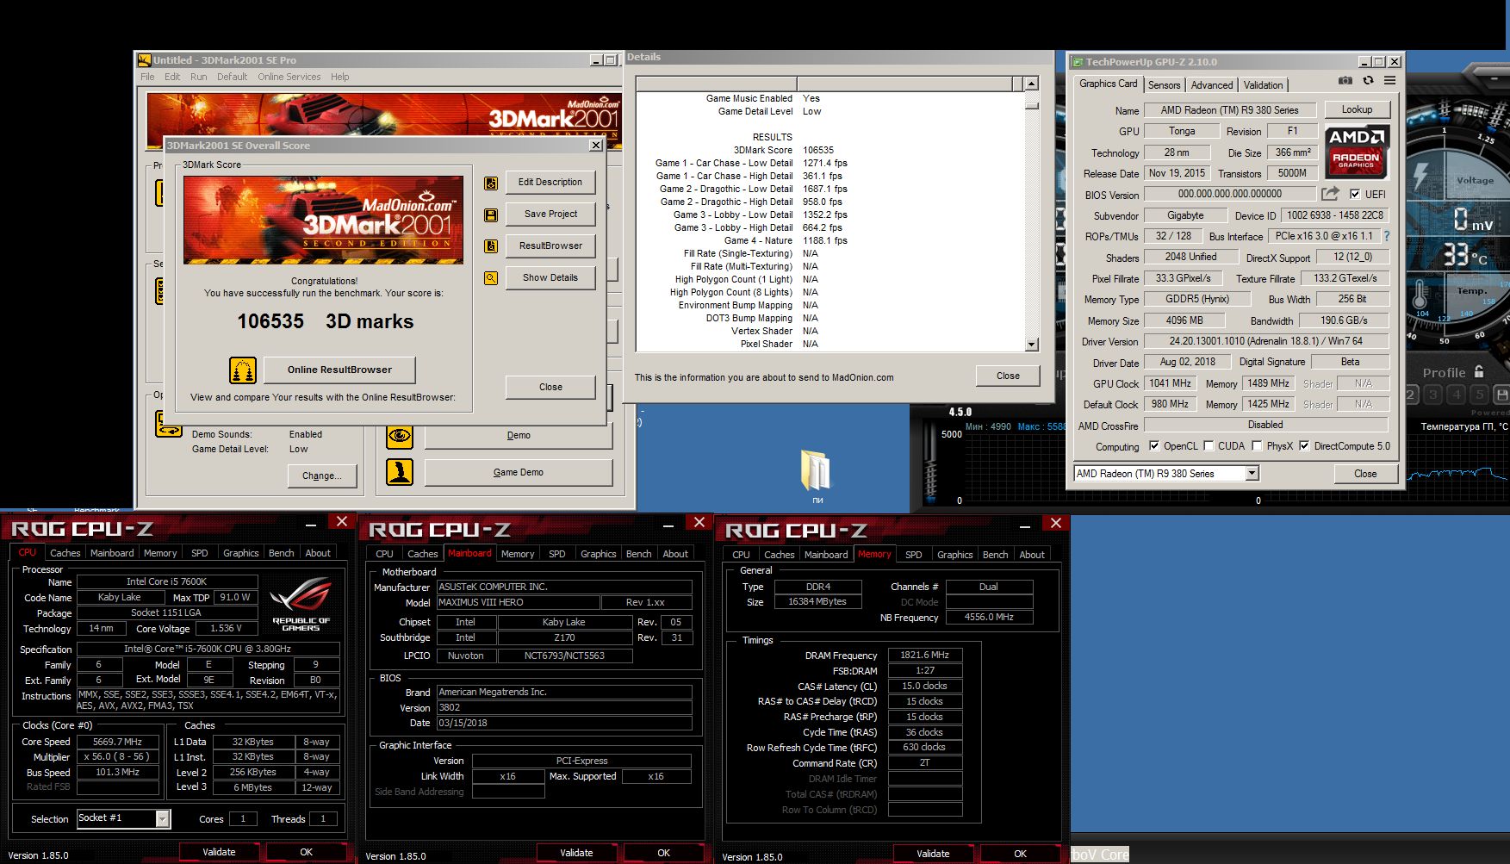1510x864 pixels.
Task: Open the Help menu in 3DMark2001
Action: 340,77
